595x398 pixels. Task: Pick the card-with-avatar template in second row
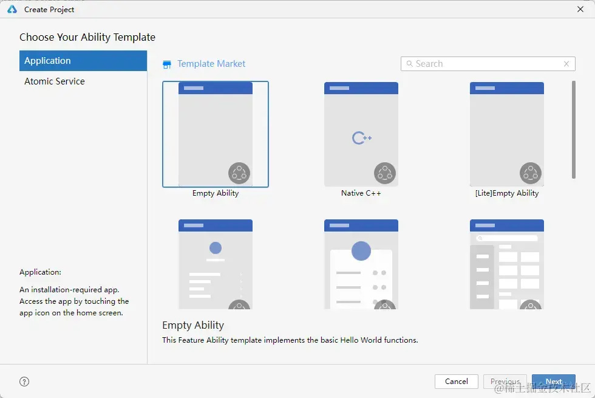(x=361, y=264)
